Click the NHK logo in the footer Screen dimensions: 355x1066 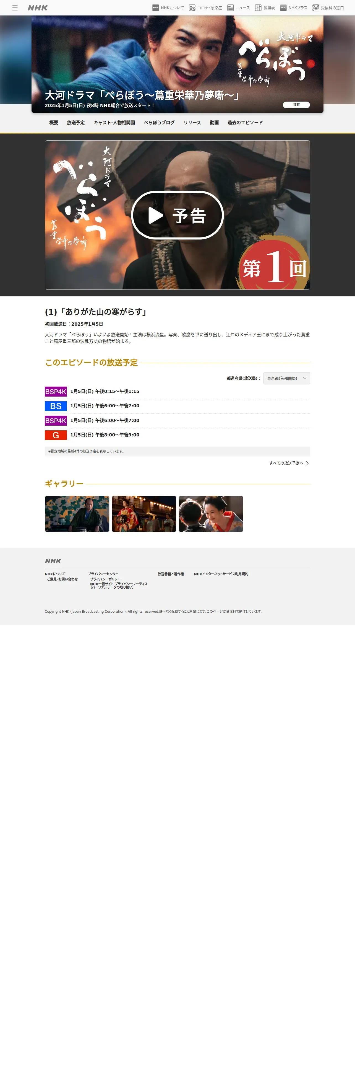coord(53,561)
